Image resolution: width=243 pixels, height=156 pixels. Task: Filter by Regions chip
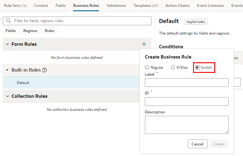pos(30,31)
